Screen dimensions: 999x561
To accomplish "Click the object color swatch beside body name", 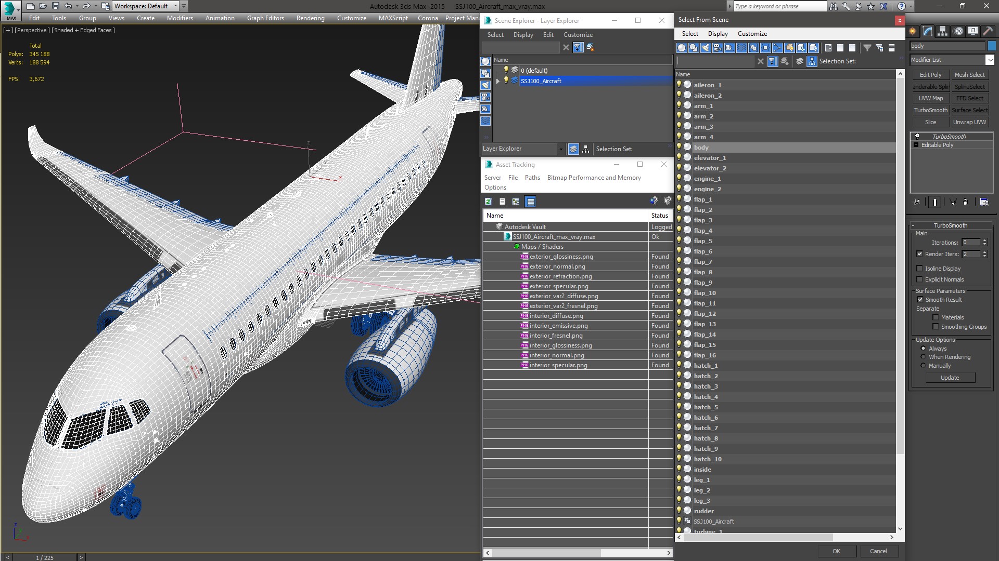I will point(992,46).
